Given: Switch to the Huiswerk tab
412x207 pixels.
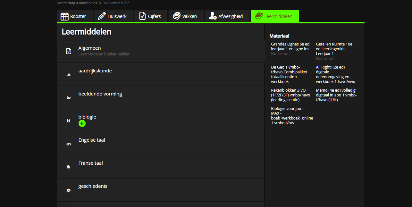Looking at the screenshot, I should tap(114, 16).
